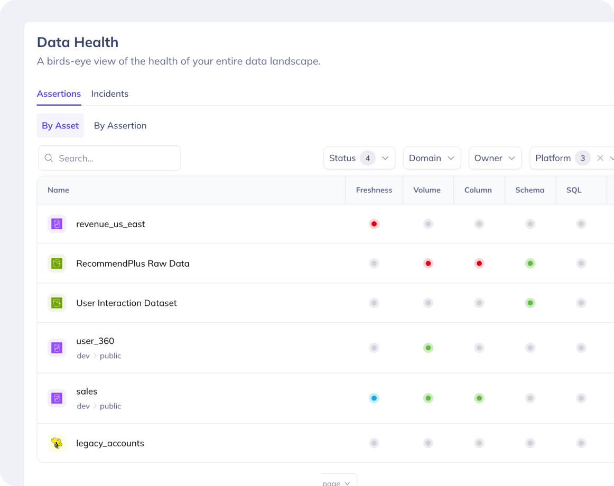Click the green Column dot for sales
Viewport: 614px width, 486px height.
pos(479,398)
